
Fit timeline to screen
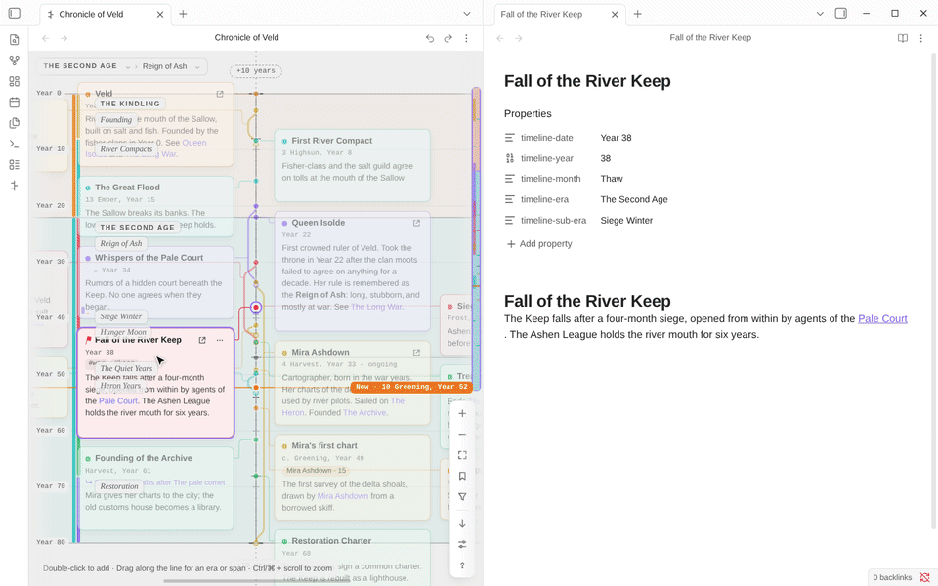coord(462,455)
